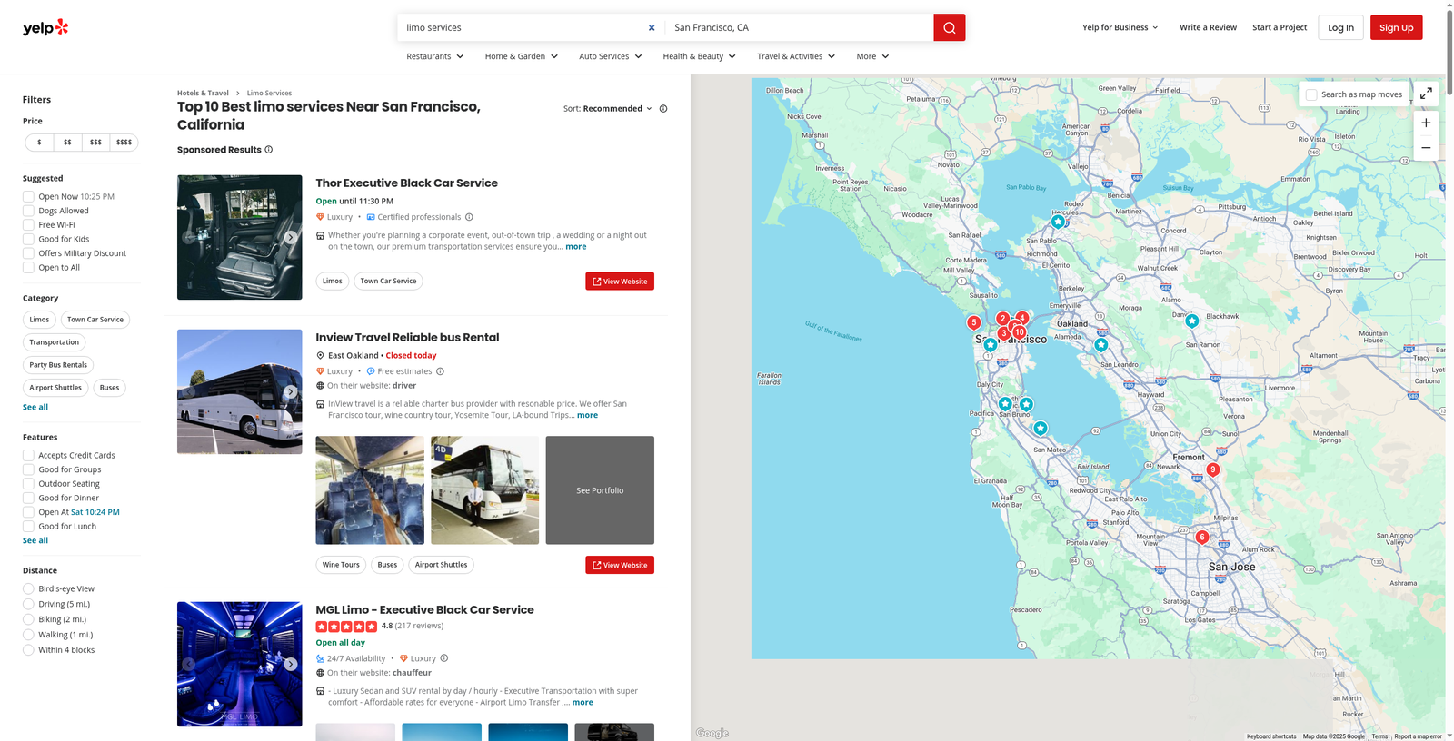Toggle Search as map moves checkbox
This screenshot has height=741, width=1454.
(x=1311, y=94)
